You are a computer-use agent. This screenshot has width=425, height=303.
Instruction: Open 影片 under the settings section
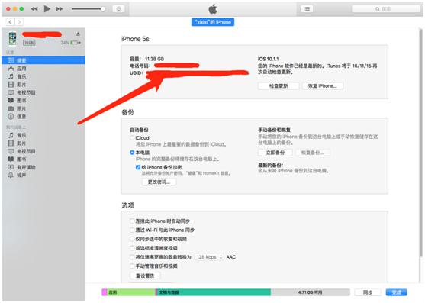pyautogui.click(x=43, y=85)
